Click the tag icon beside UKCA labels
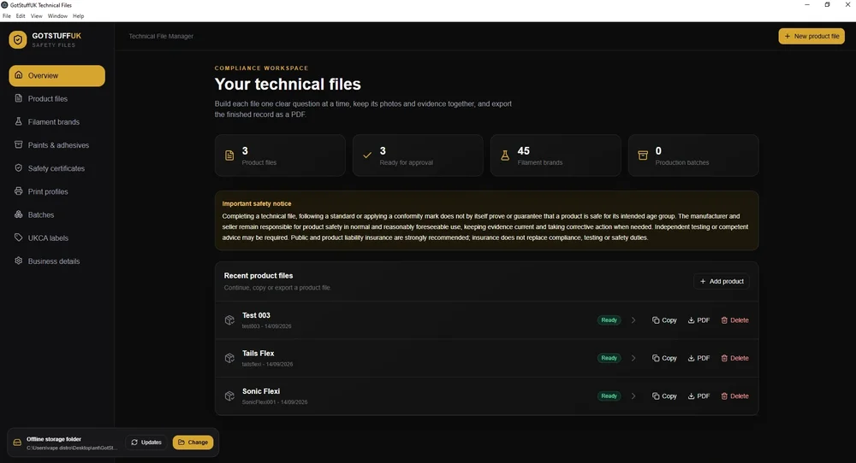 (19, 237)
